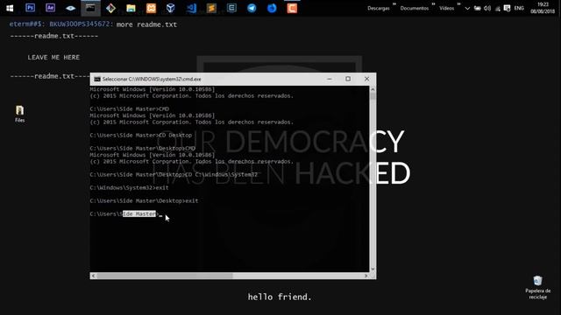The height and width of the screenshot is (315, 561).
Task: Select the Papelera de reciclaje icon
Action: [537, 287]
